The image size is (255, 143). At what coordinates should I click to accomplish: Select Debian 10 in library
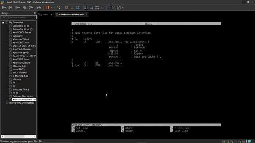tap(18, 36)
